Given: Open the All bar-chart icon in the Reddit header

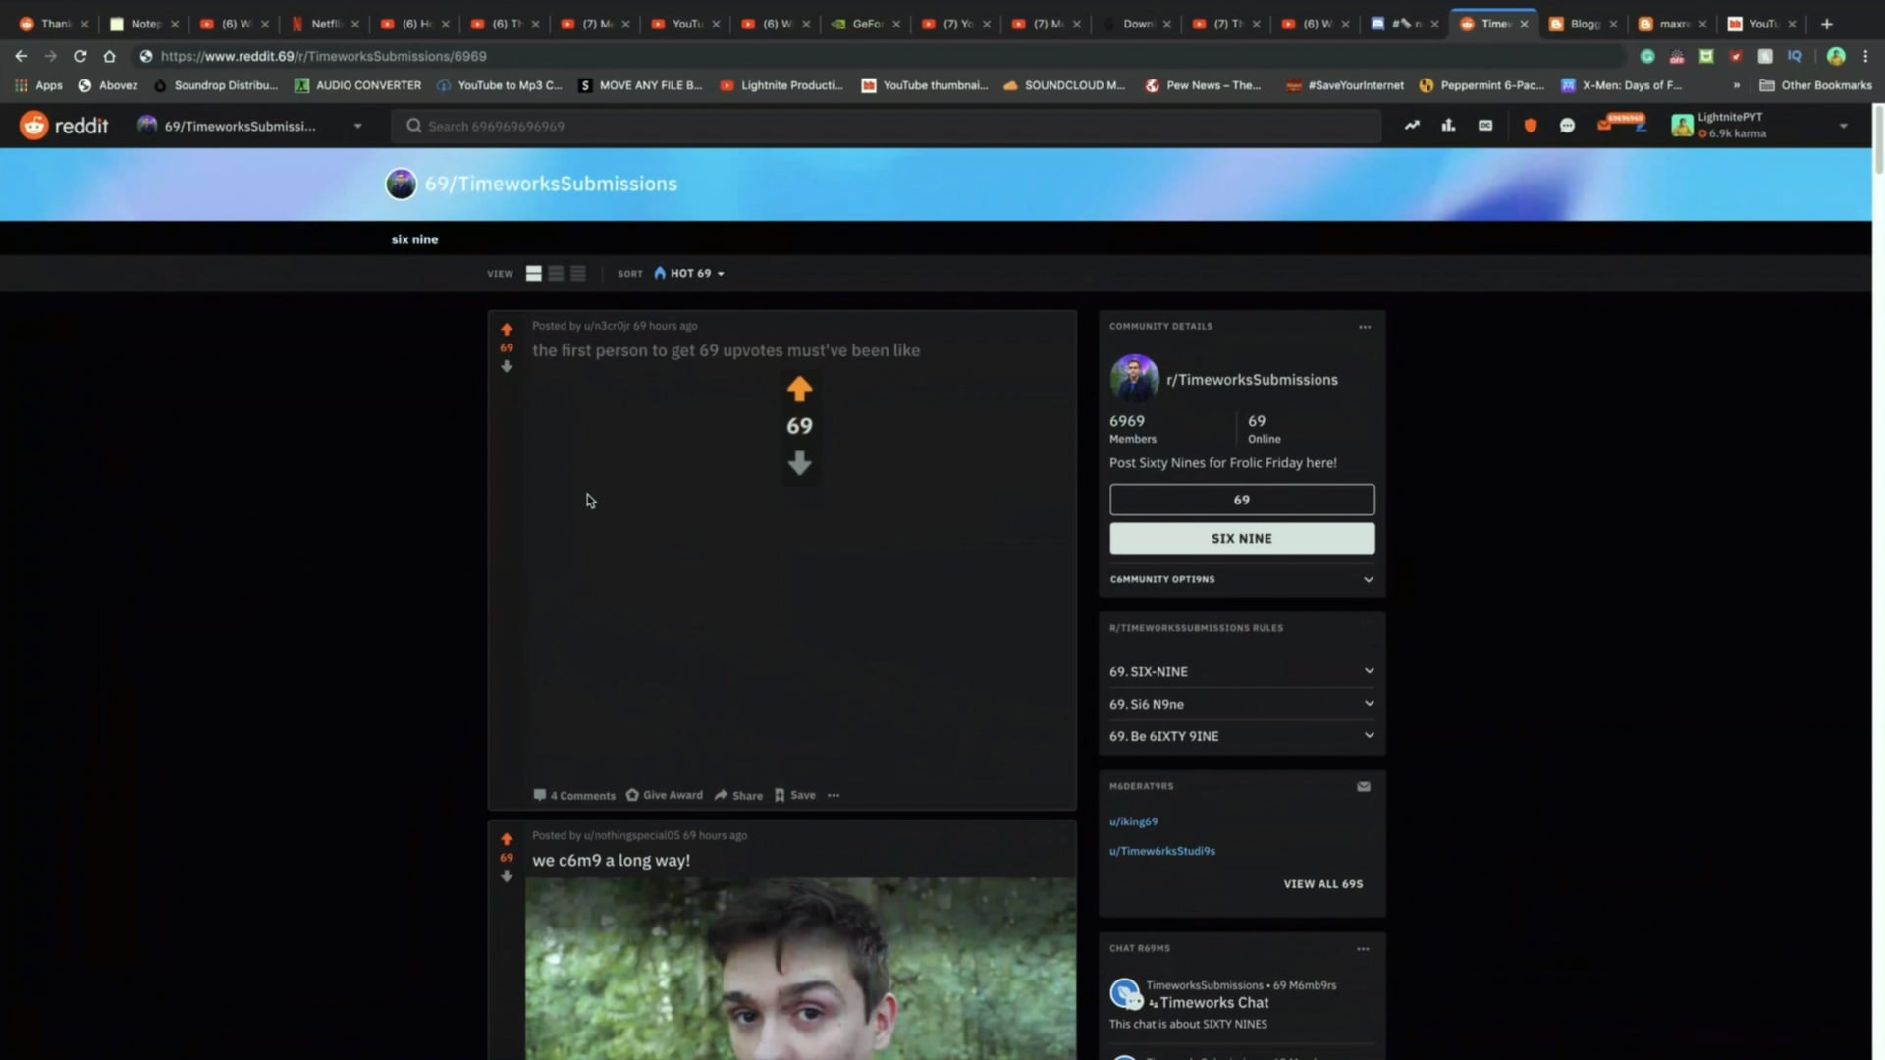Looking at the screenshot, I should [1448, 126].
